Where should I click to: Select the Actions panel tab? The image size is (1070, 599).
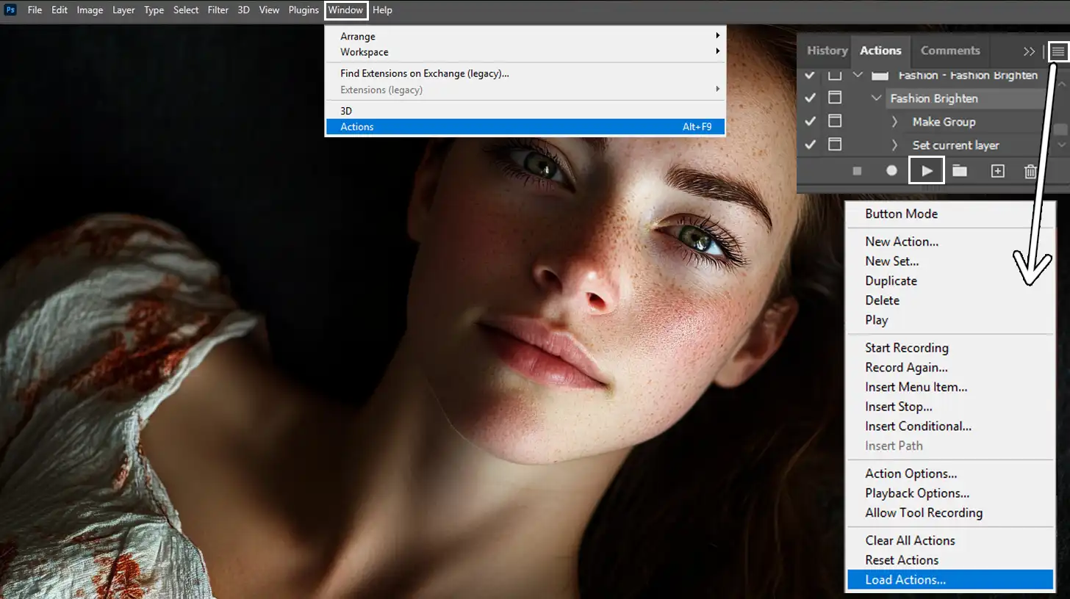pos(880,51)
